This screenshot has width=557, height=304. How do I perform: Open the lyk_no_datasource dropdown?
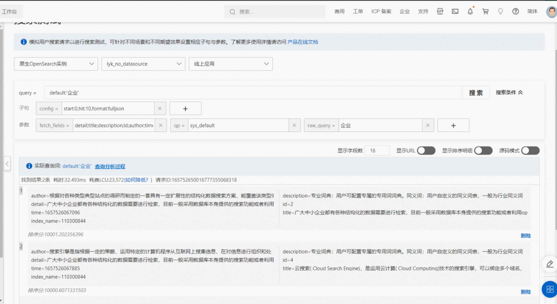point(143,64)
